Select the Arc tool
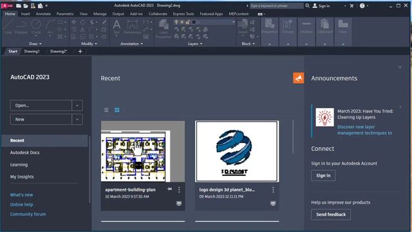 click(x=50, y=27)
